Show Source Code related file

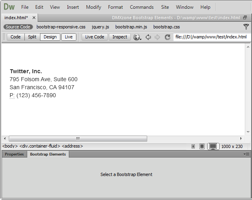[18, 27]
